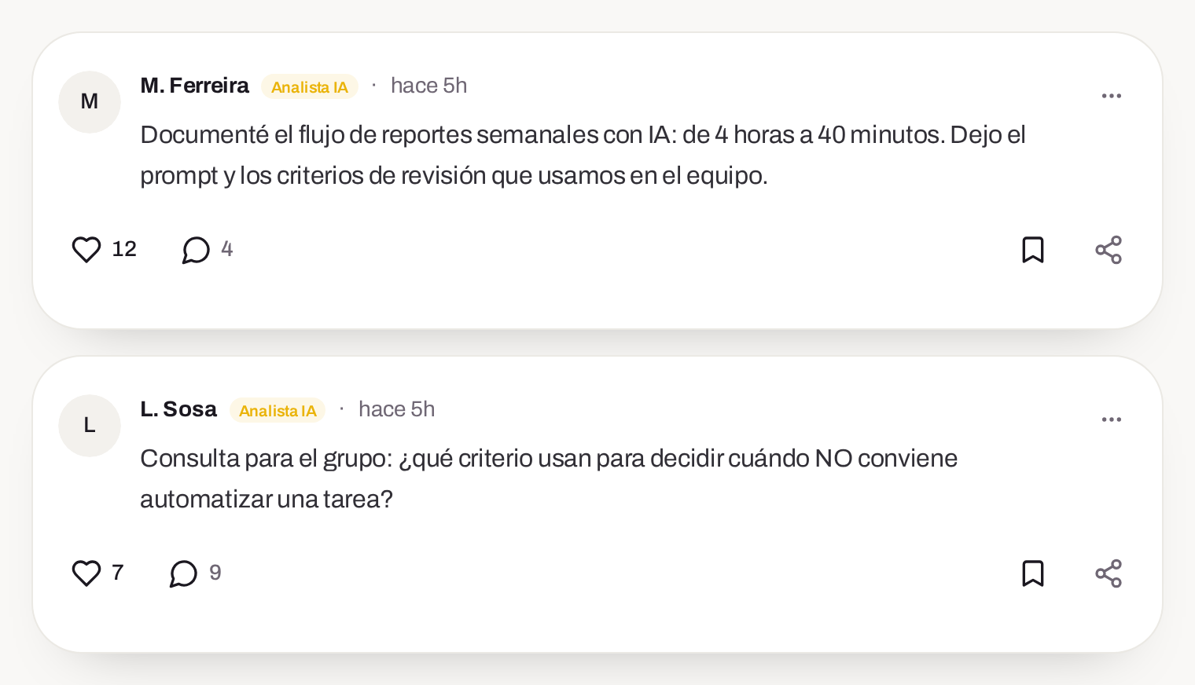Image resolution: width=1195 pixels, height=685 pixels.
Task: Click the comment count 4 on Ferreira's post
Action: (227, 249)
